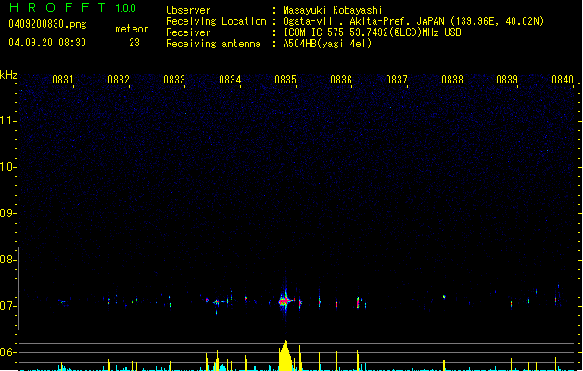Image resolution: width=583 pixels, height=371 pixels.
Task: Click the Observer field label
Action: click(188, 10)
